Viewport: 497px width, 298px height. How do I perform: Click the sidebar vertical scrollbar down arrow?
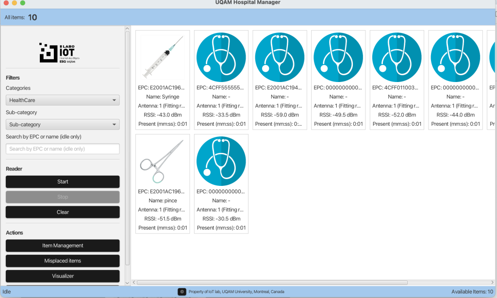tap(128, 282)
